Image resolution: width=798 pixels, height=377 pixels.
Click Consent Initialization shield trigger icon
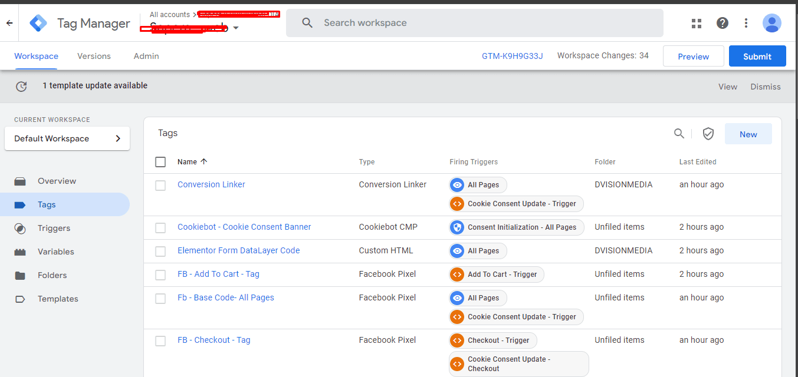pos(457,227)
